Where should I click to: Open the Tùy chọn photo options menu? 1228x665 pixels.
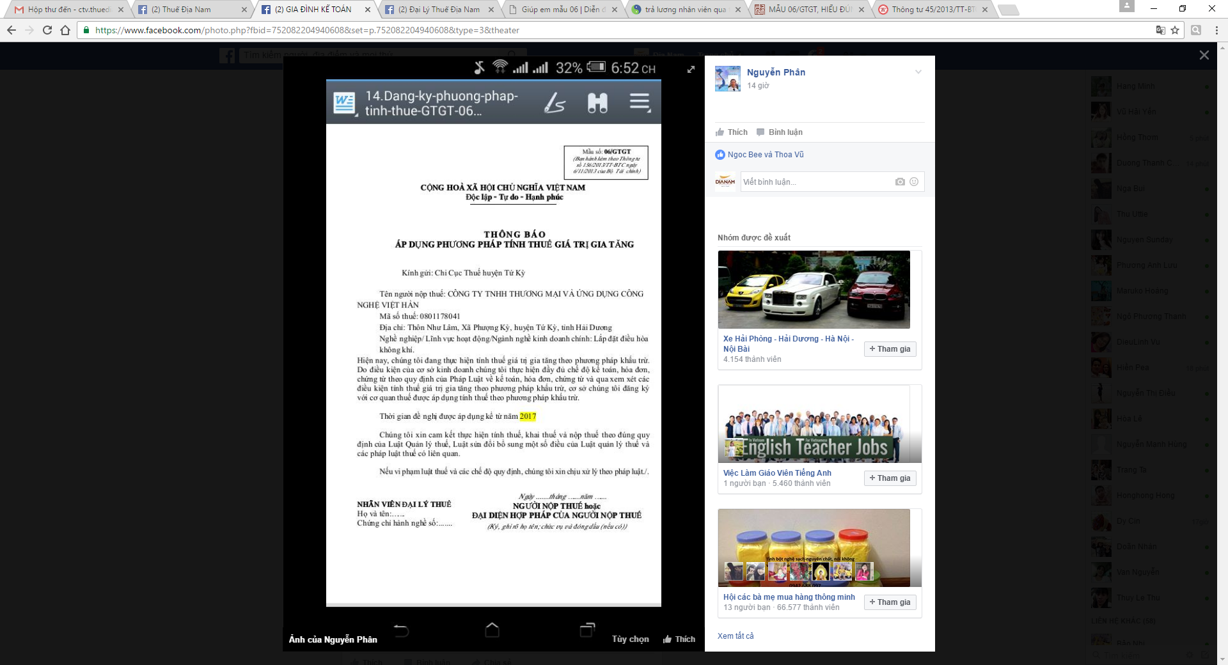pos(630,639)
